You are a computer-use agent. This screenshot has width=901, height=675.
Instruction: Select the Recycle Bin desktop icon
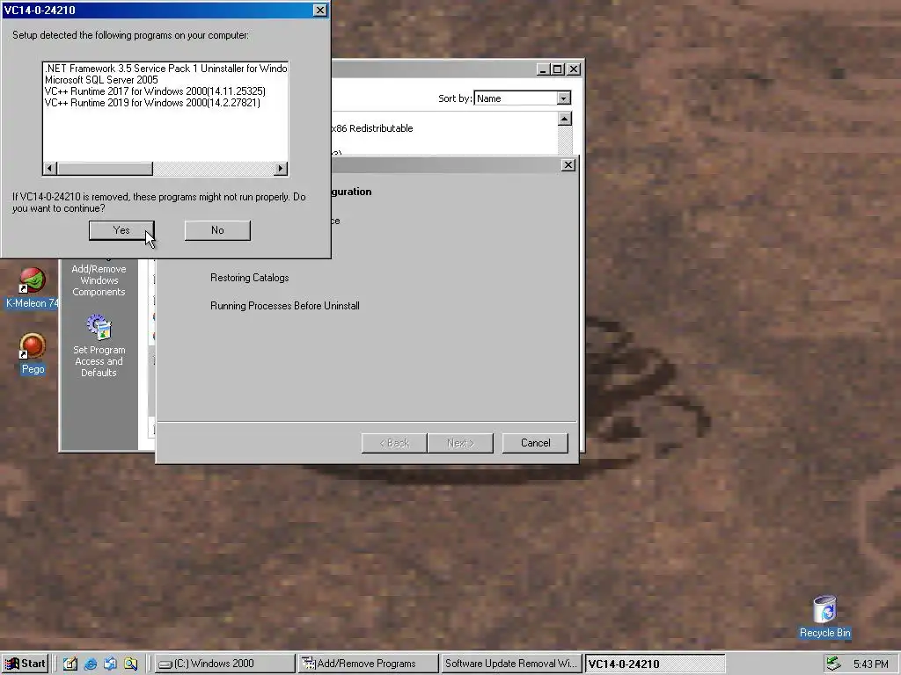coord(824,618)
